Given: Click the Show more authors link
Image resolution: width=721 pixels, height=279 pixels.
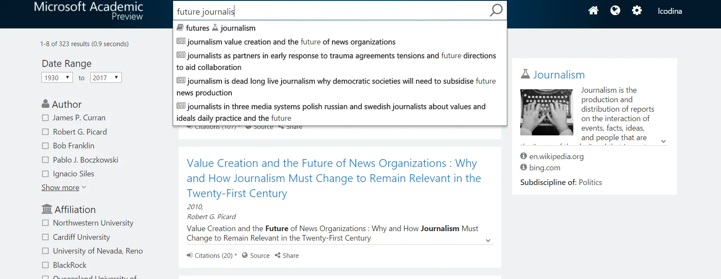Looking at the screenshot, I should click(61, 187).
